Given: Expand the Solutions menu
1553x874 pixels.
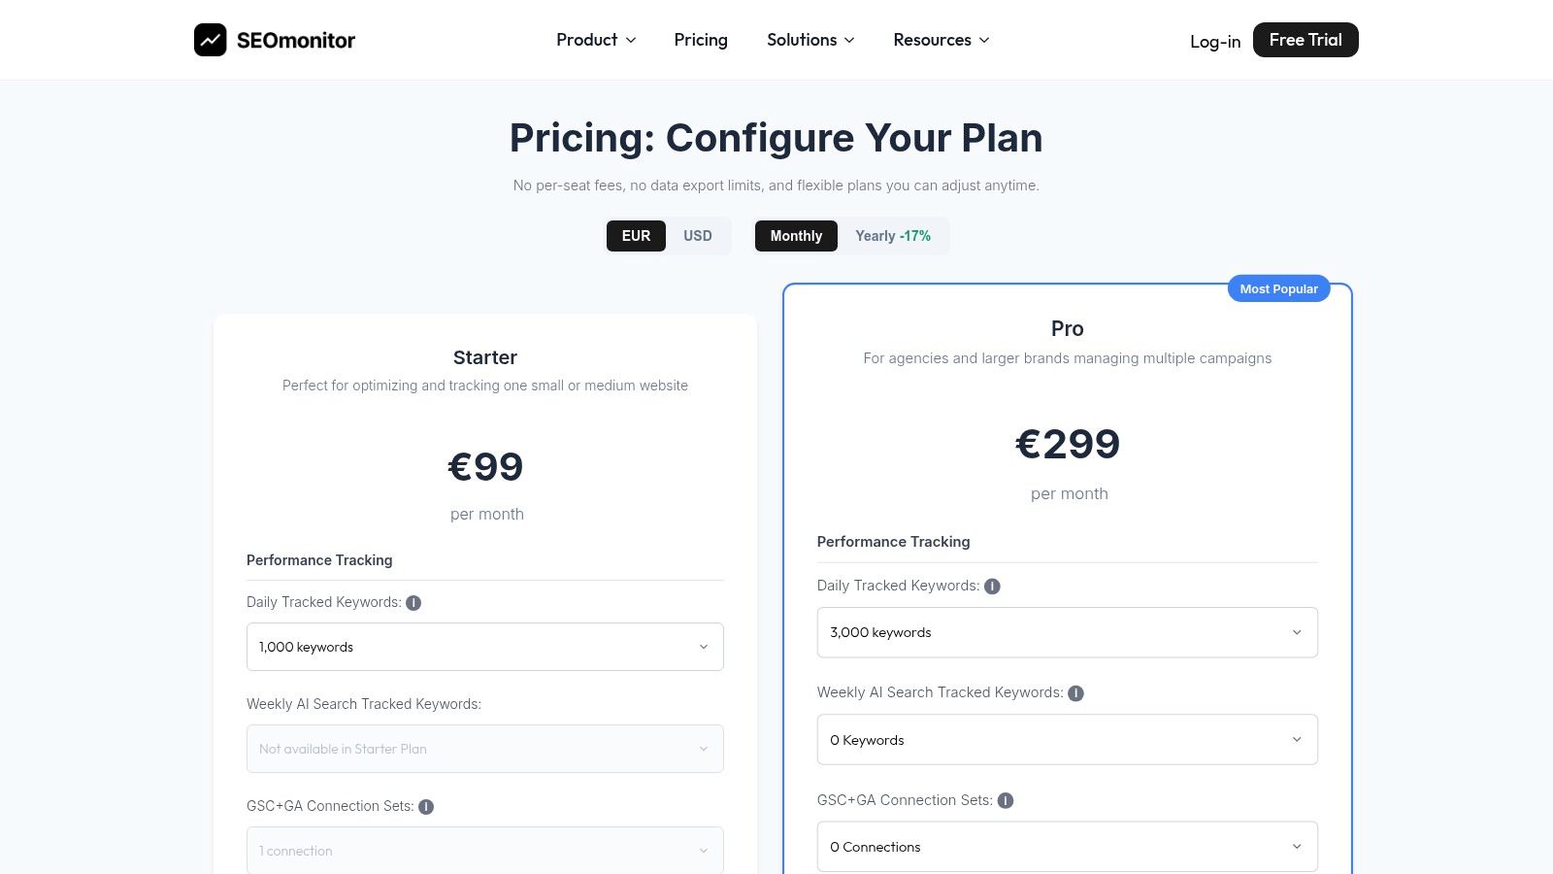Looking at the screenshot, I should click(810, 40).
